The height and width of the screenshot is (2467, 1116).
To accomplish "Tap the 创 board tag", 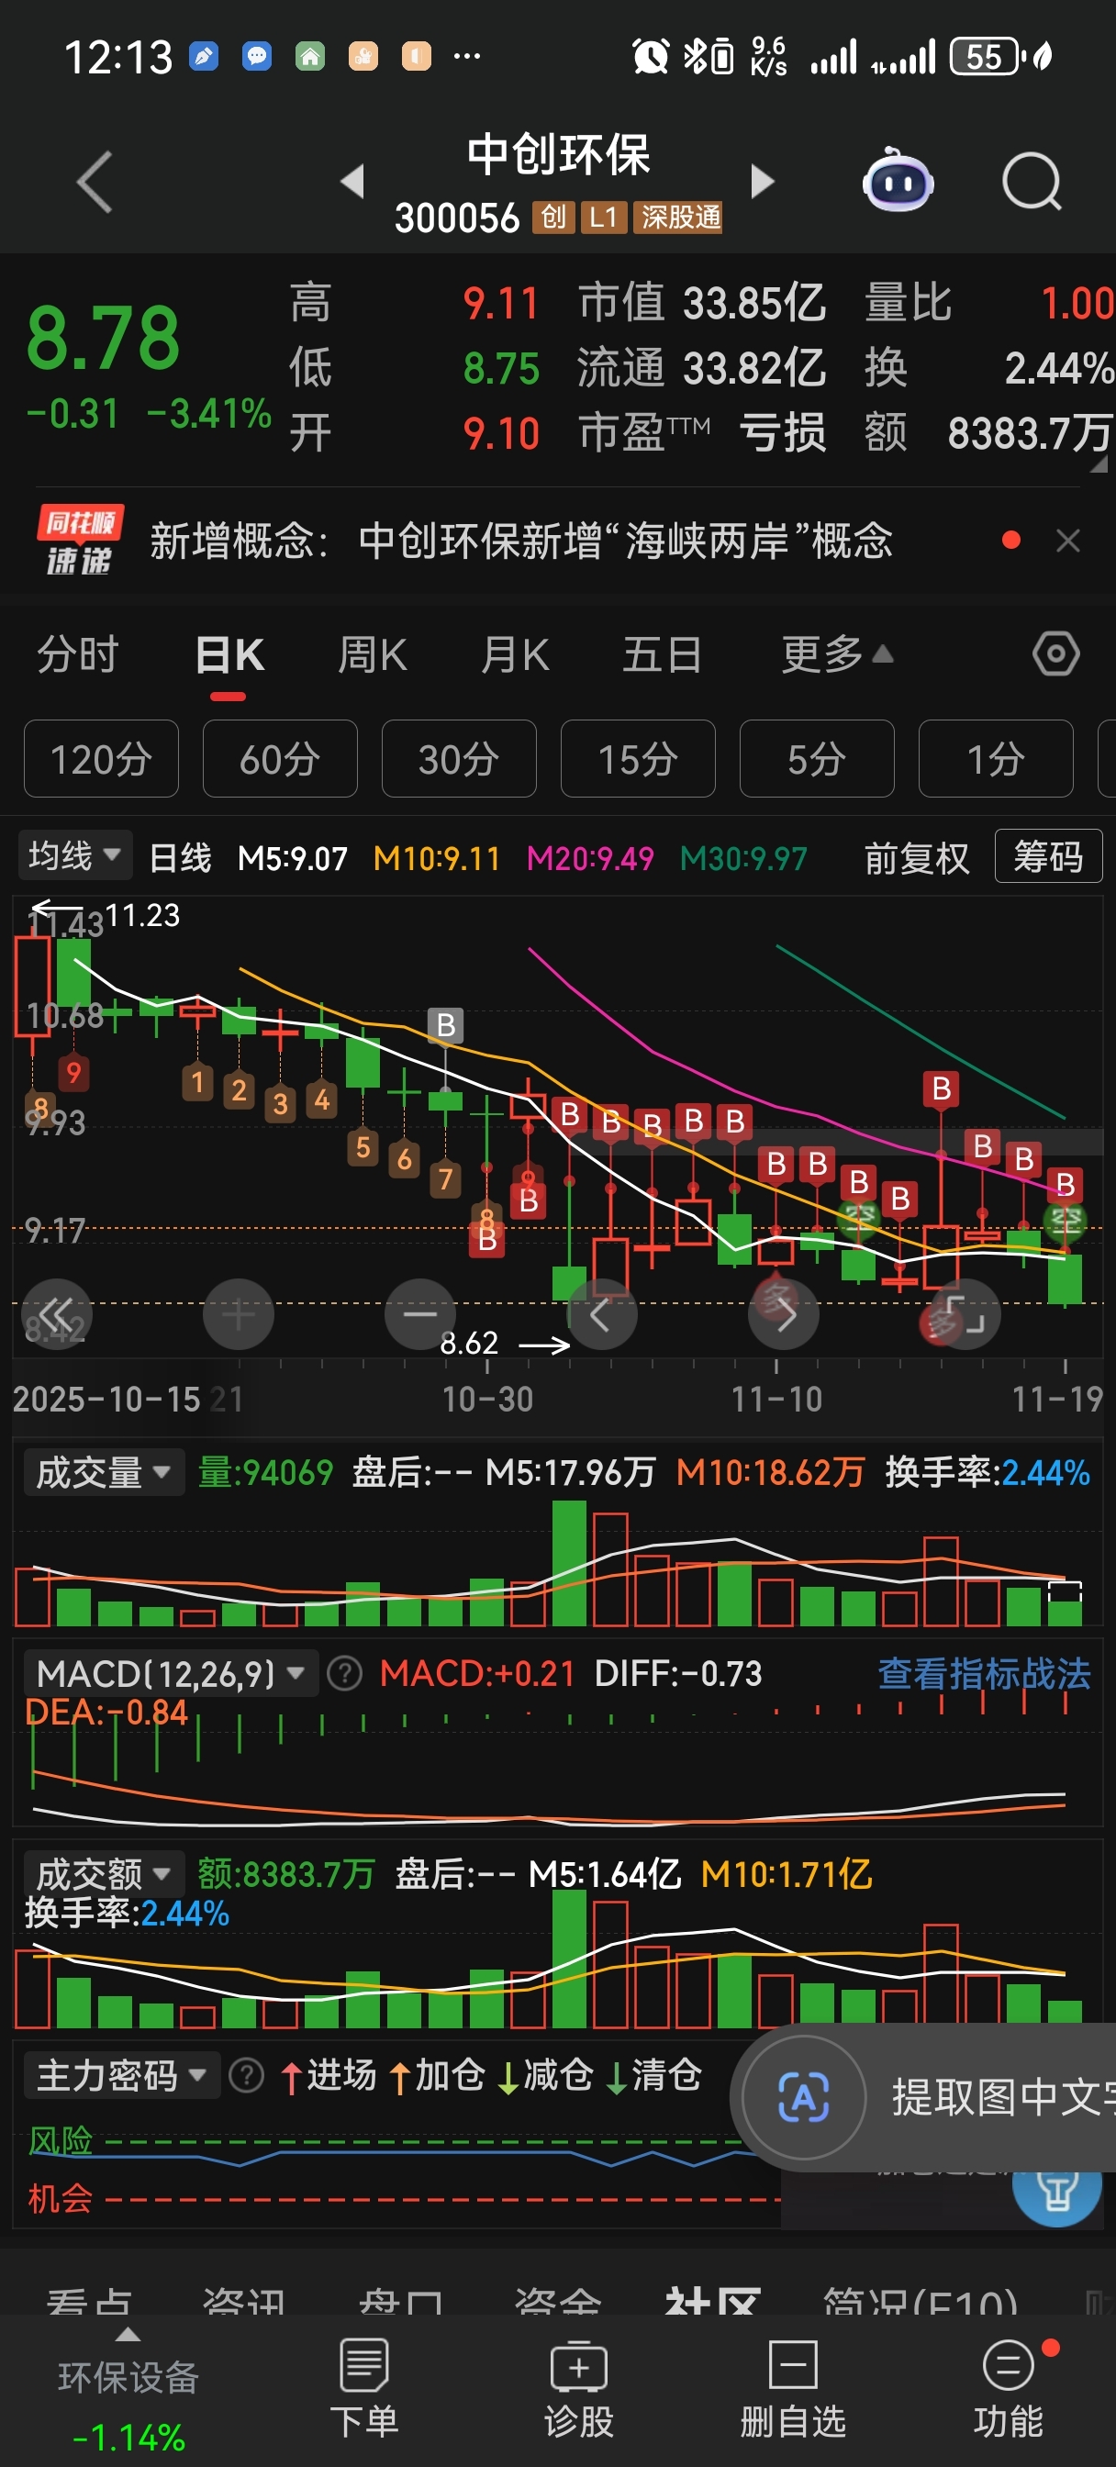I will (x=552, y=218).
